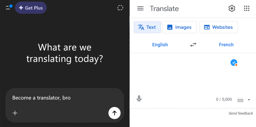Click the Get Plus upgrade button
Screen dimensions: 256x127
pos(31,8)
